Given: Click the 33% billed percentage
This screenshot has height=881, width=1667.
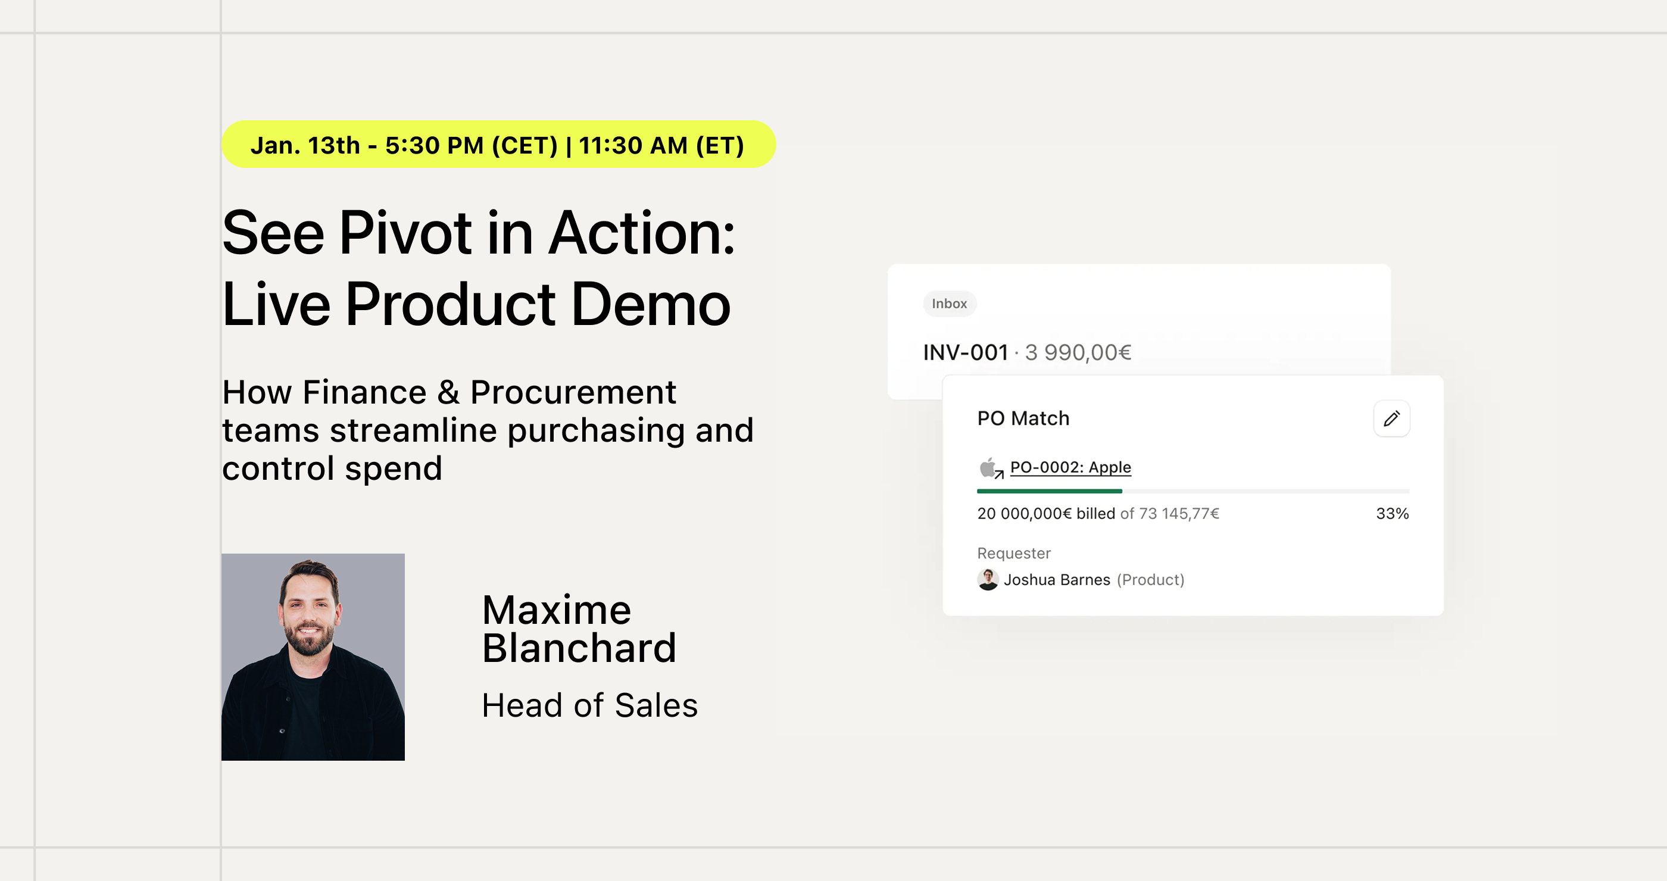Looking at the screenshot, I should (x=1392, y=514).
